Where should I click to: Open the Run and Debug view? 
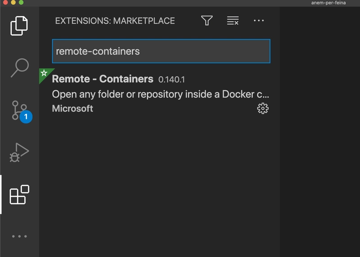[x=19, y=152]
